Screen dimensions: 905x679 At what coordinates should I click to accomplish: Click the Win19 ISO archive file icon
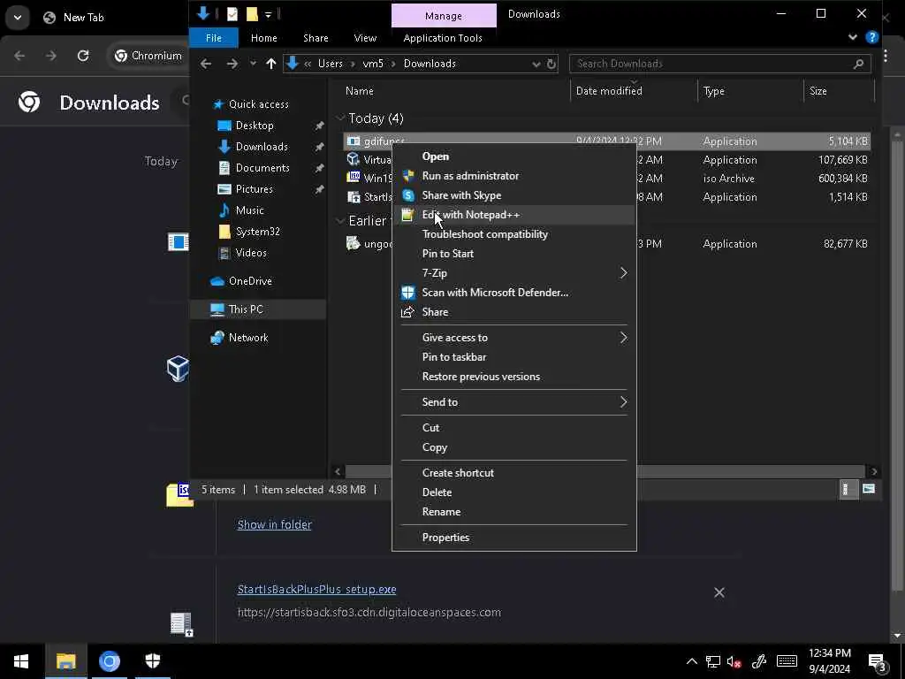(x=354, y=178)
